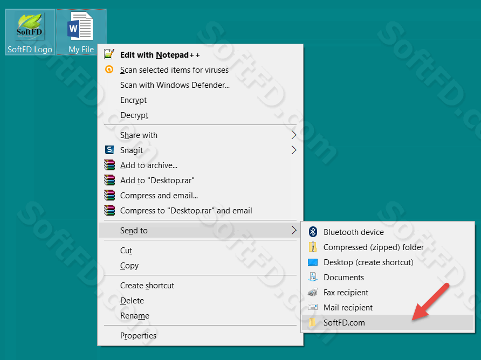
Task: Open the Share with entry
Action: pyautogui.click(x=200, y=135)
